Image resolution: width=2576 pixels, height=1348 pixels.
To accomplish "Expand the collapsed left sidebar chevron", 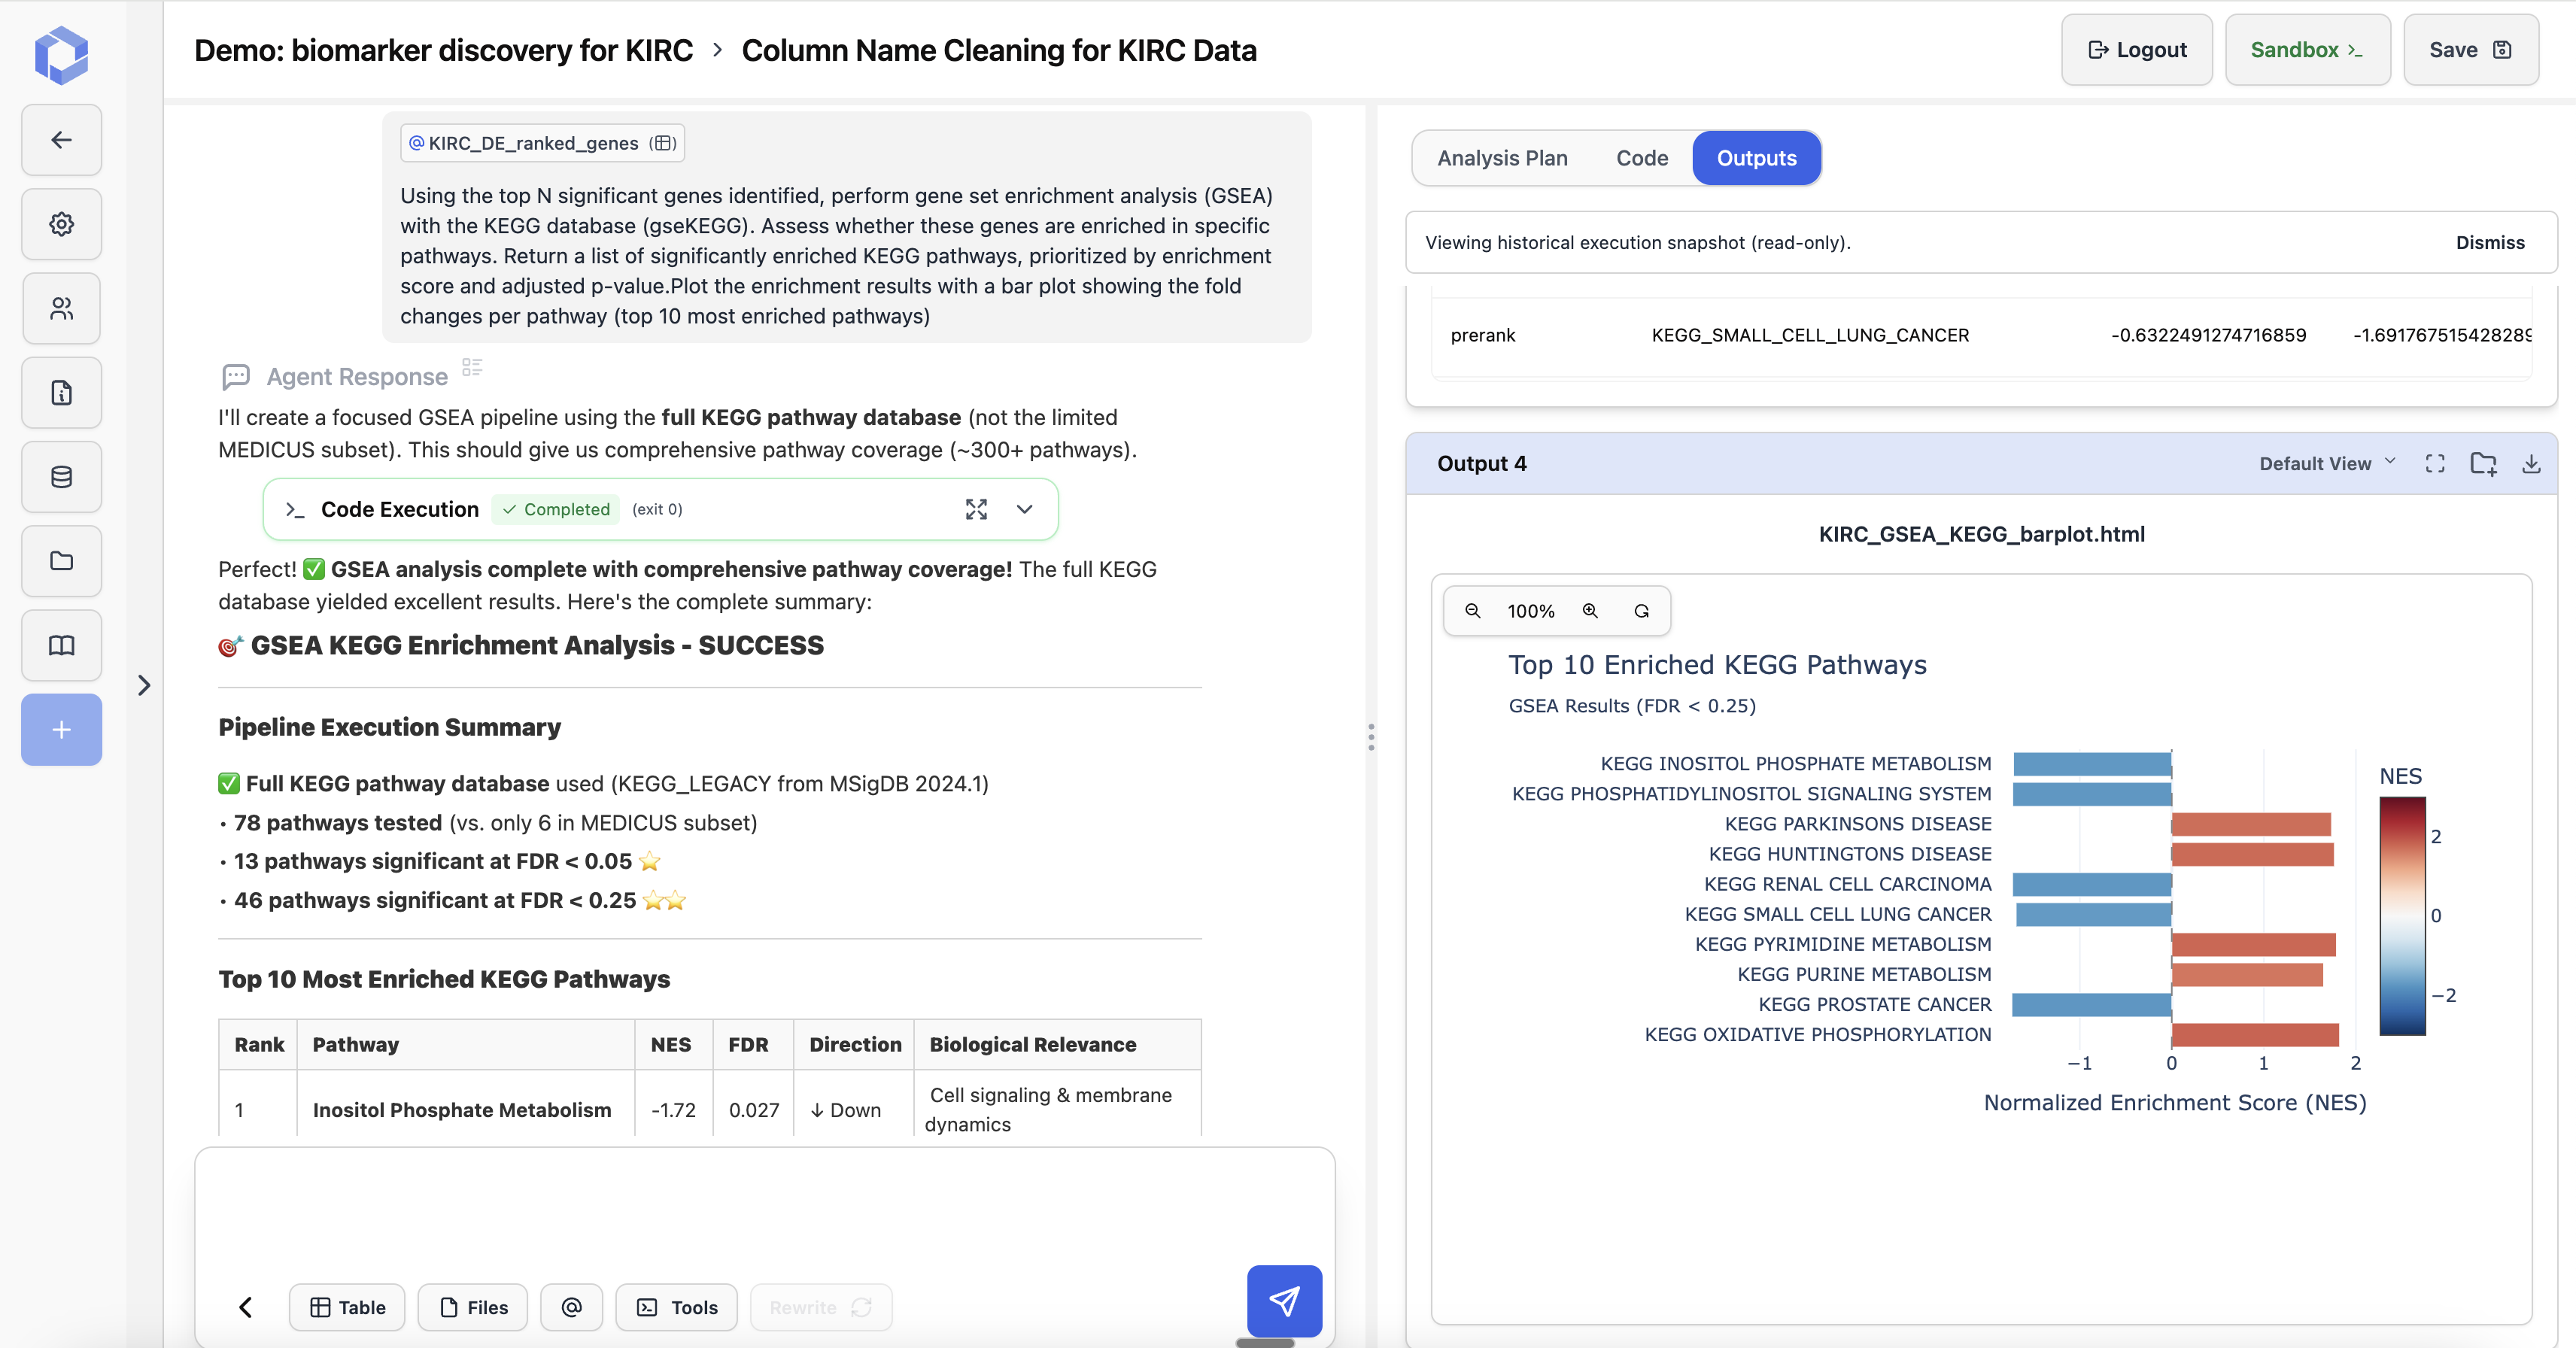I will click(144, 685).
